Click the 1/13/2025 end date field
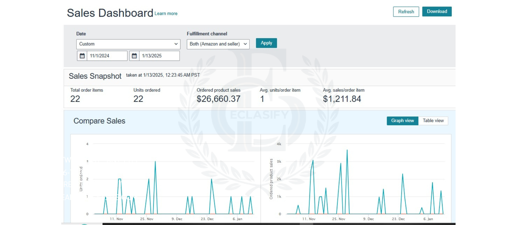Viewport: 517px width, 225px height. (159, 56)
